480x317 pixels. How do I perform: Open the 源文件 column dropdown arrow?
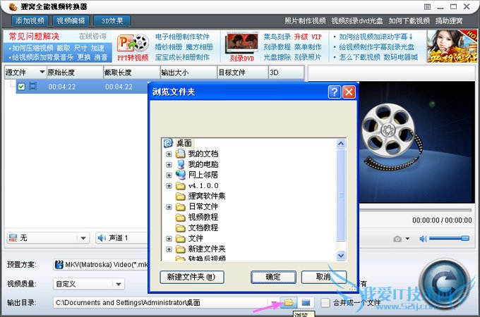[x=42, y=72]
